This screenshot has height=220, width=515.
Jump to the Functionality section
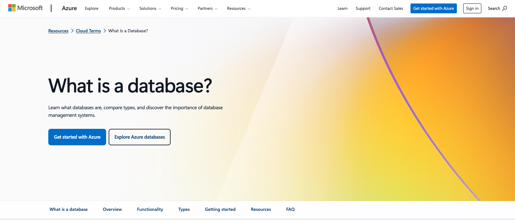[150, 209]
